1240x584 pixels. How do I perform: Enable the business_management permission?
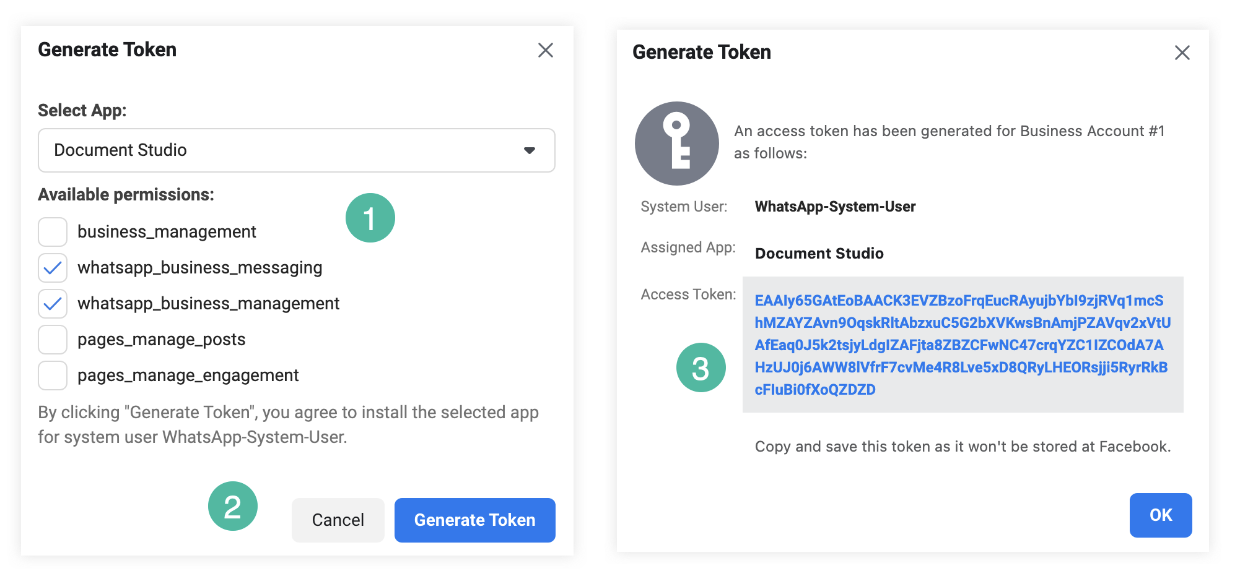pyautogui.click(x=53, y=231)
